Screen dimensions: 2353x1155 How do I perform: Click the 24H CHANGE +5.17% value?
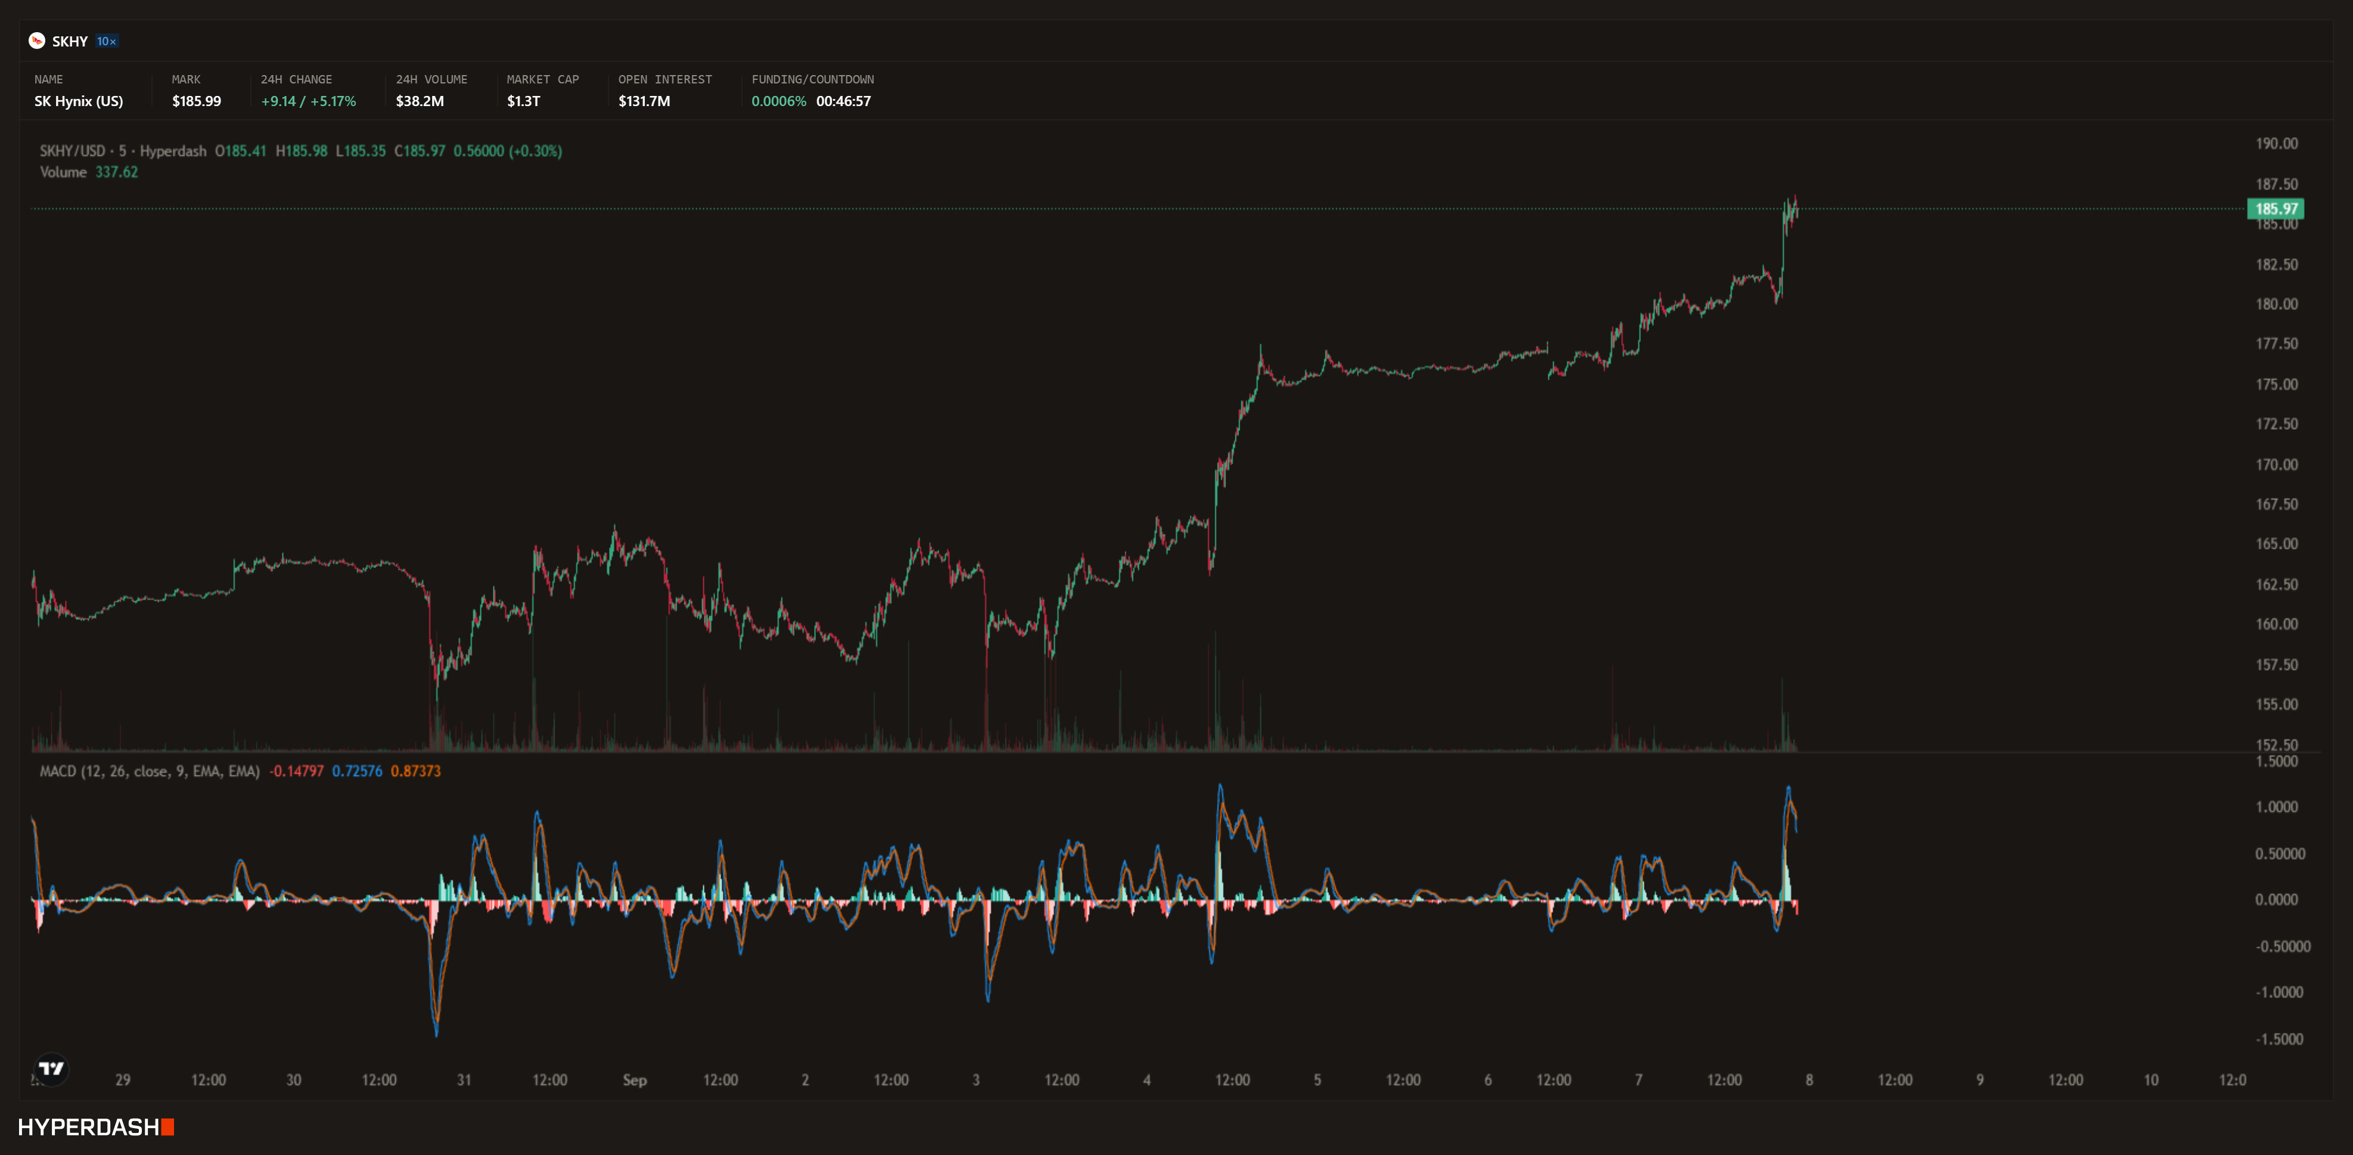click(333, 101)
